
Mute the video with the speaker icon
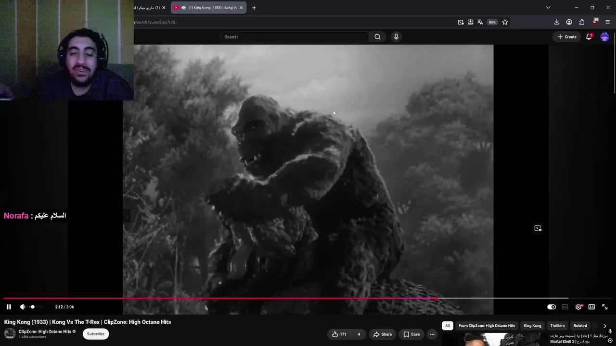pos(23,307)
